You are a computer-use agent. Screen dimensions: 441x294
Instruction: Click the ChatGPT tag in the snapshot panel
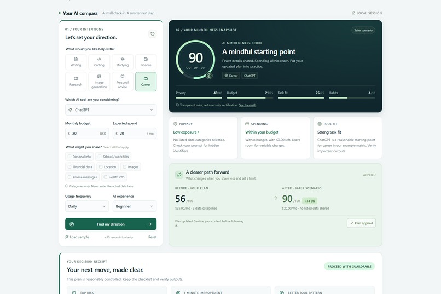249,76
